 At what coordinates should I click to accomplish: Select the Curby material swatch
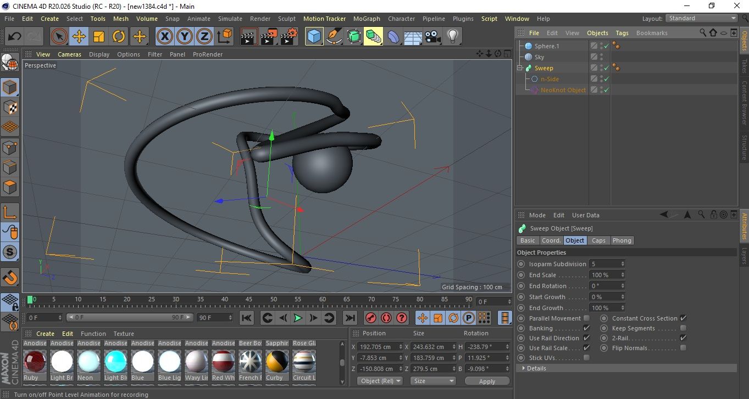coord(277,361)
